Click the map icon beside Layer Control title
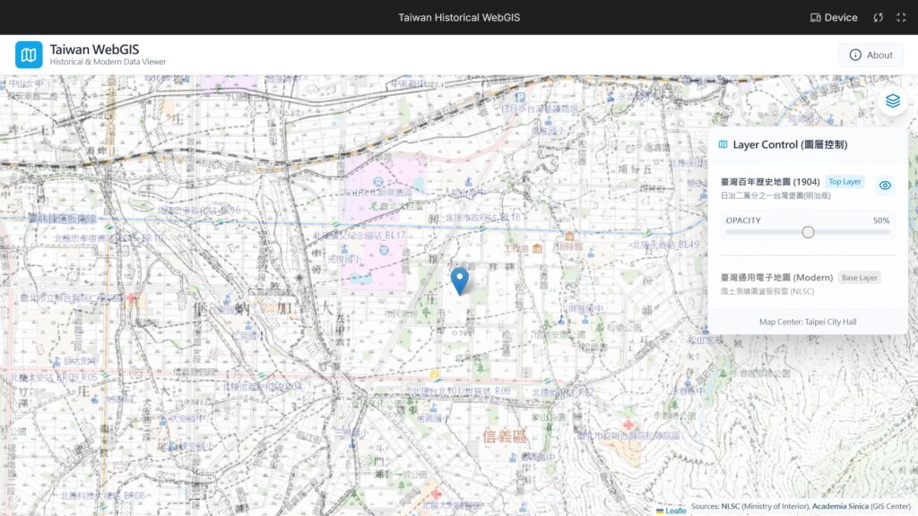 723,144
